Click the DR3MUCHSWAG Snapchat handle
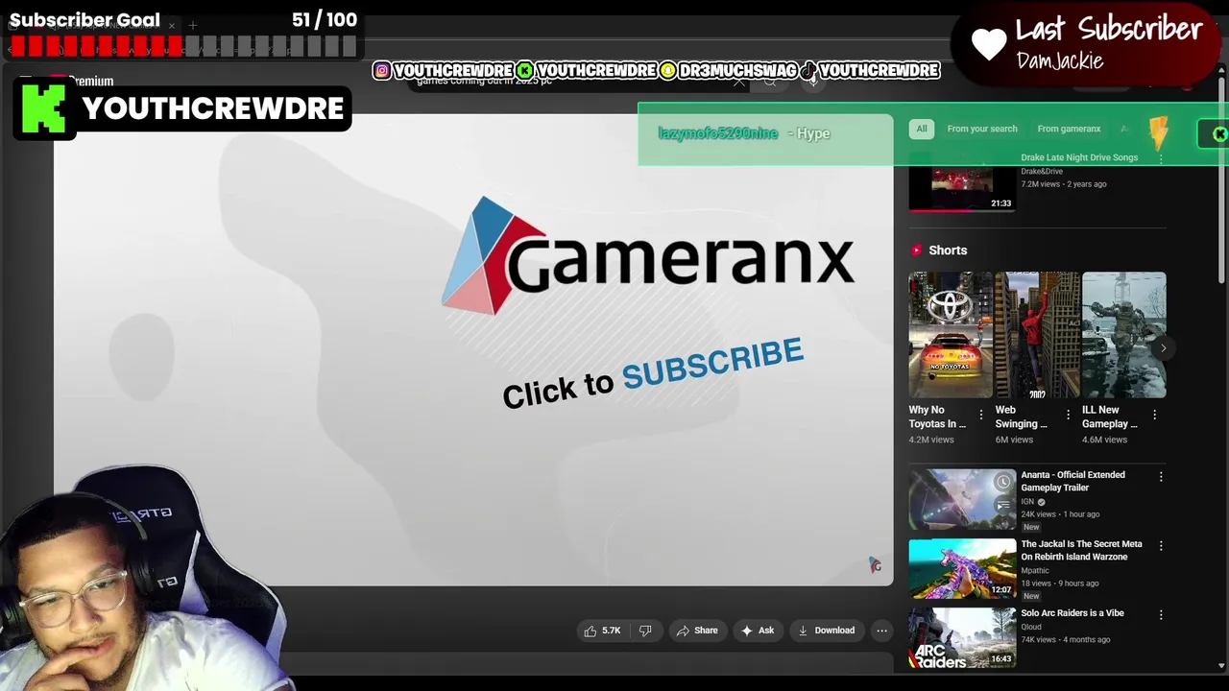 [729, 71]
